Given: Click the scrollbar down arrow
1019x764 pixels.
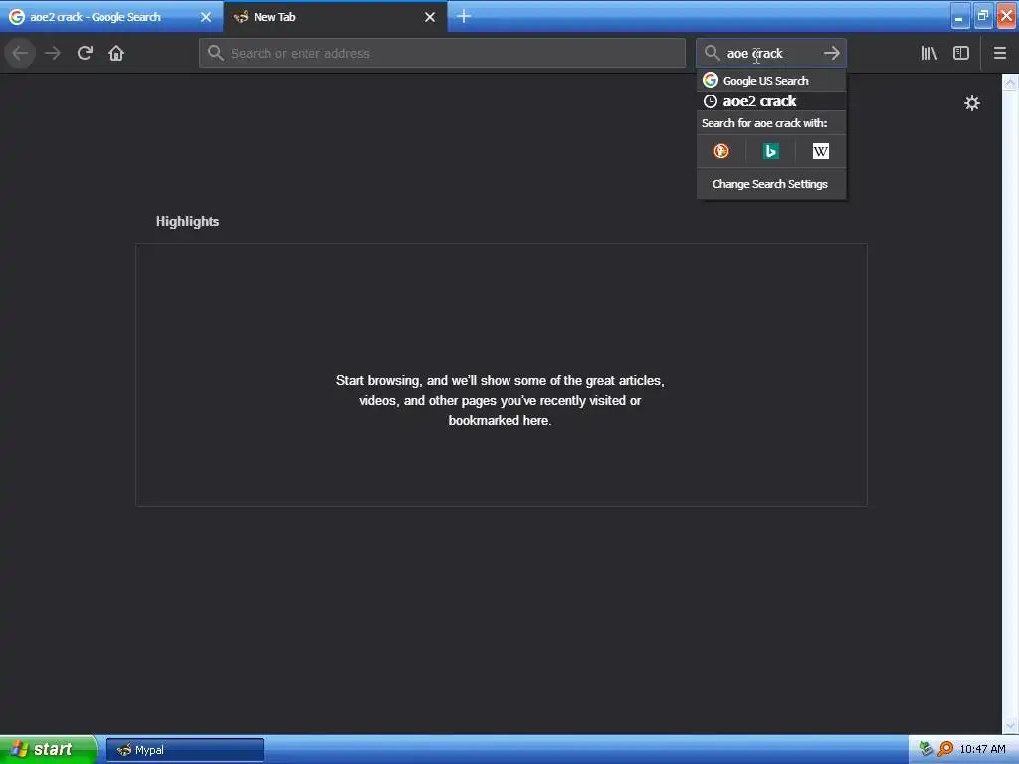Looking at the screenshot, I should (x=1010, y=725).
